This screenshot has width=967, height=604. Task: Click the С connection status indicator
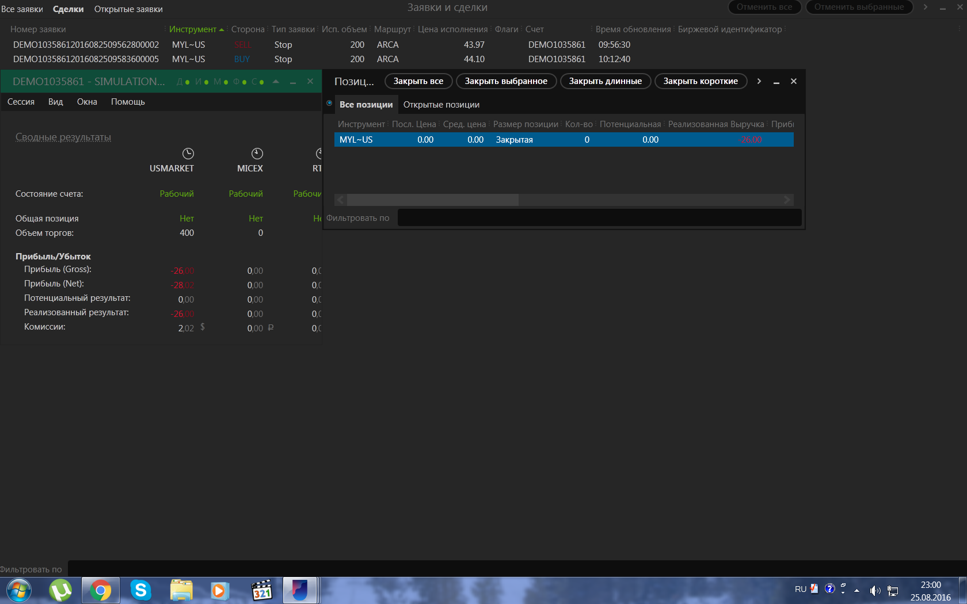258,82
